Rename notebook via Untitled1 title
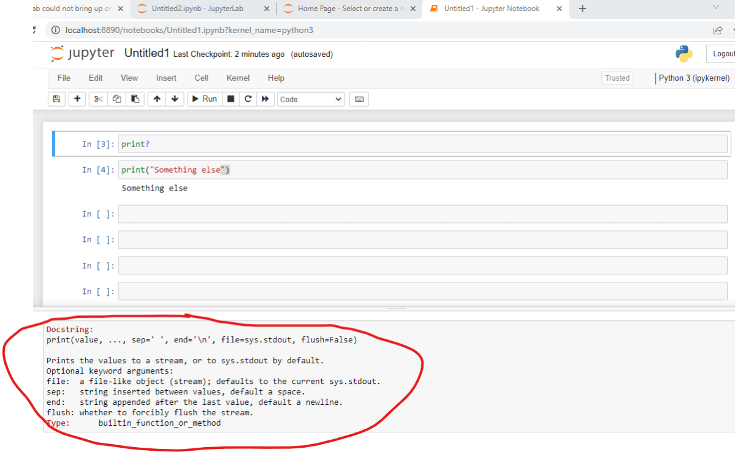735x452 pixels. [x=147, y=53]
